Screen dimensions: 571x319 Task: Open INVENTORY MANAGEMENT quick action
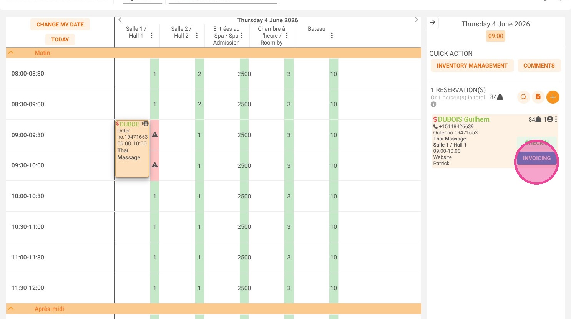click(x=472, y=66)
